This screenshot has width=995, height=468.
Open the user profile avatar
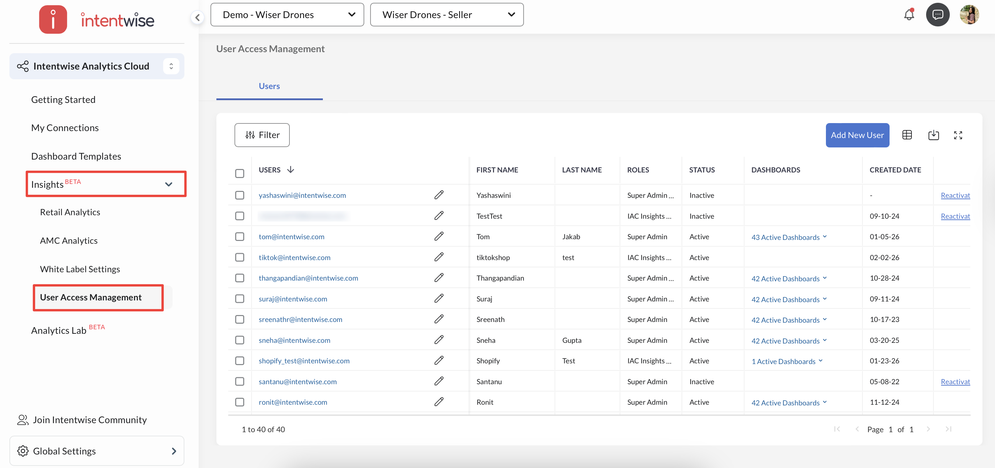pos(969,15)
